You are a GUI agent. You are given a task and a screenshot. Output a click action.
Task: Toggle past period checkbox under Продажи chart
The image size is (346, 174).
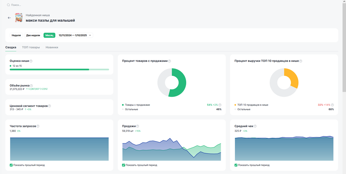[x=124, y=165]
